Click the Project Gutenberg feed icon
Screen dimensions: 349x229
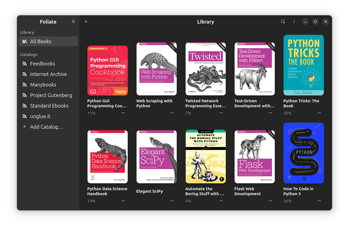(25, 95)
